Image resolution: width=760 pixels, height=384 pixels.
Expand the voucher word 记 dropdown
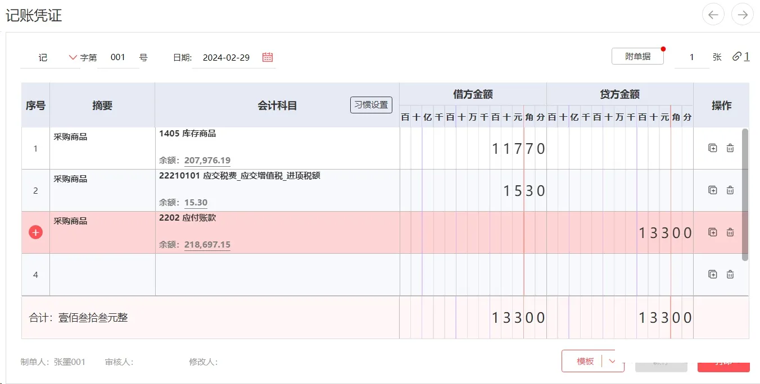click(73, 57)
